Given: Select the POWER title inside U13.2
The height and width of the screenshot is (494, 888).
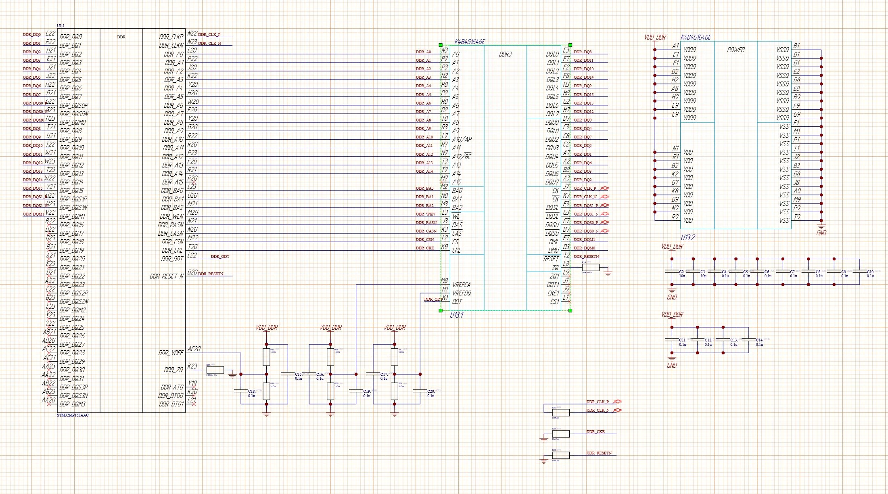Looking at the screenshot, I should [x=736, y=50].
